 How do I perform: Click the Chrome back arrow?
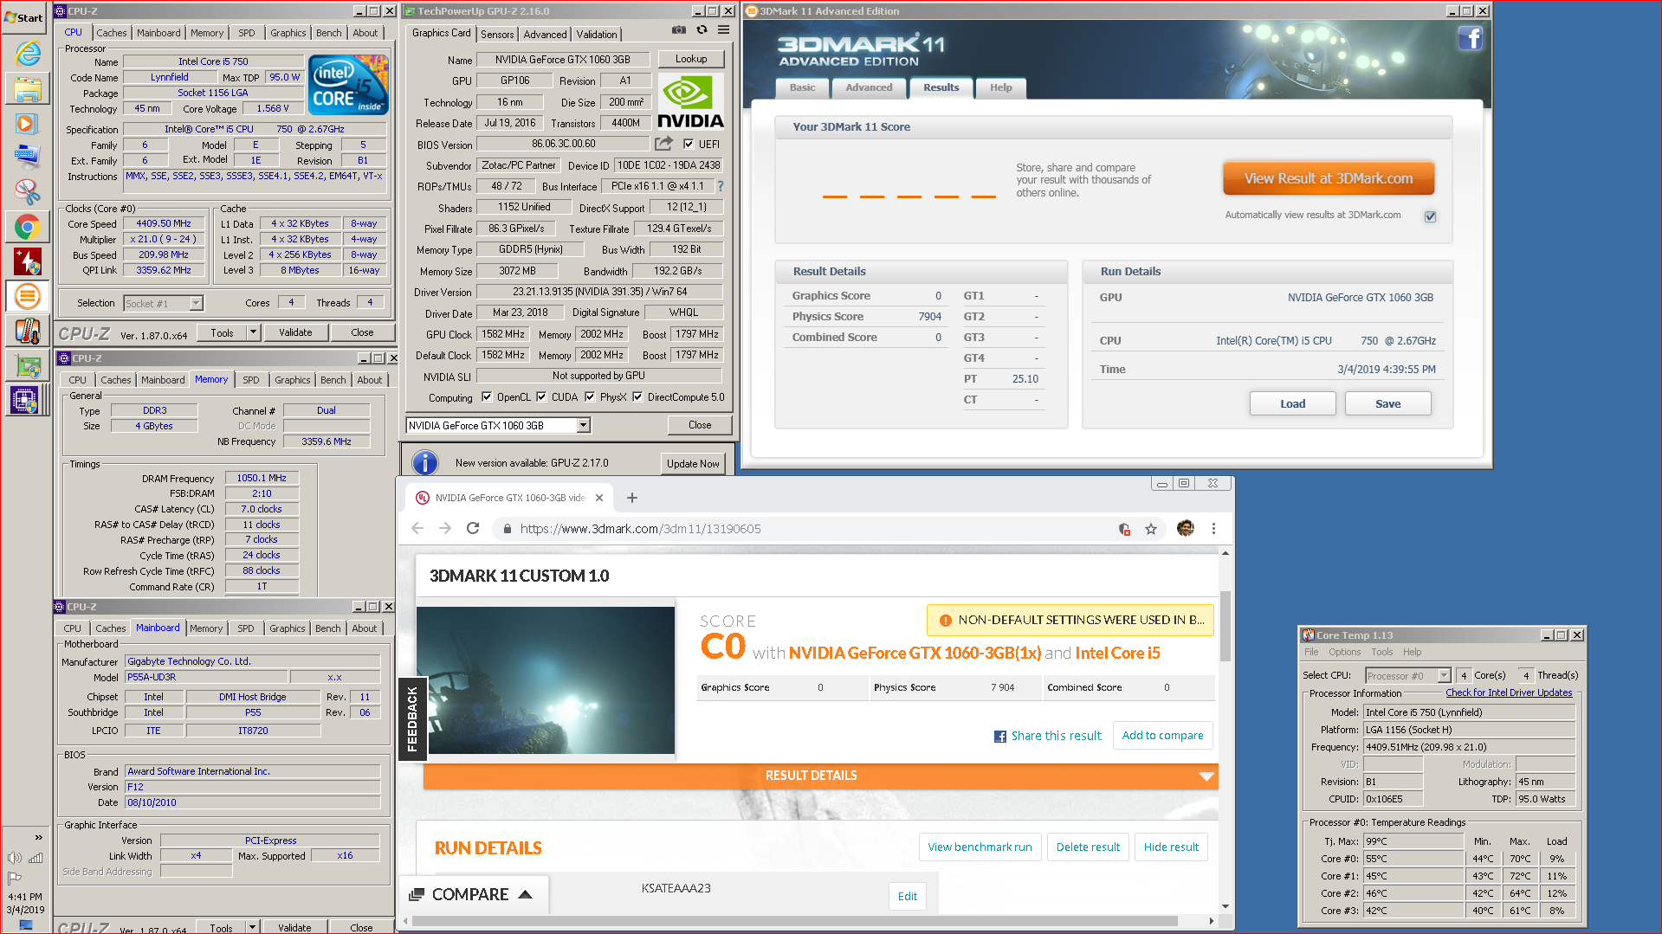[x=417, y=528]
